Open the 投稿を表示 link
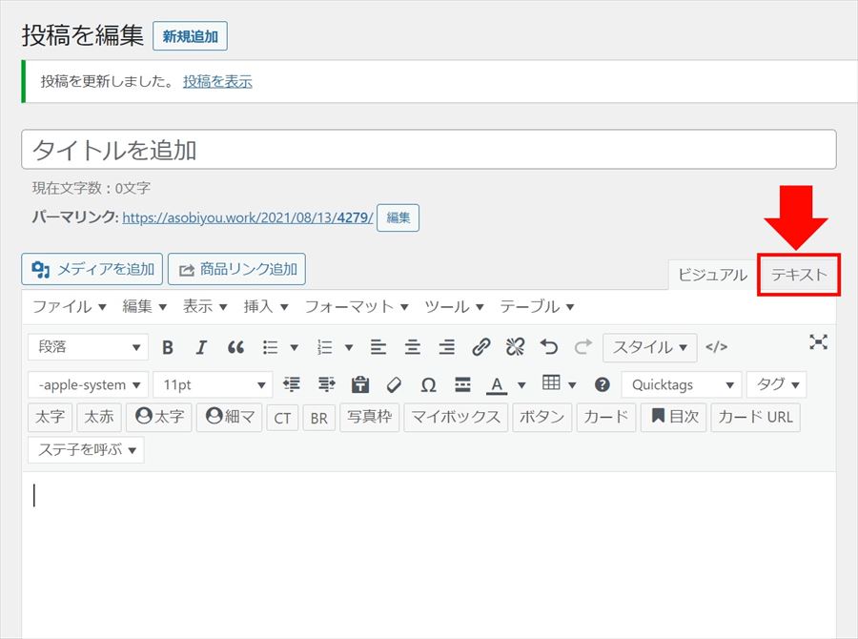 (217, 82)
